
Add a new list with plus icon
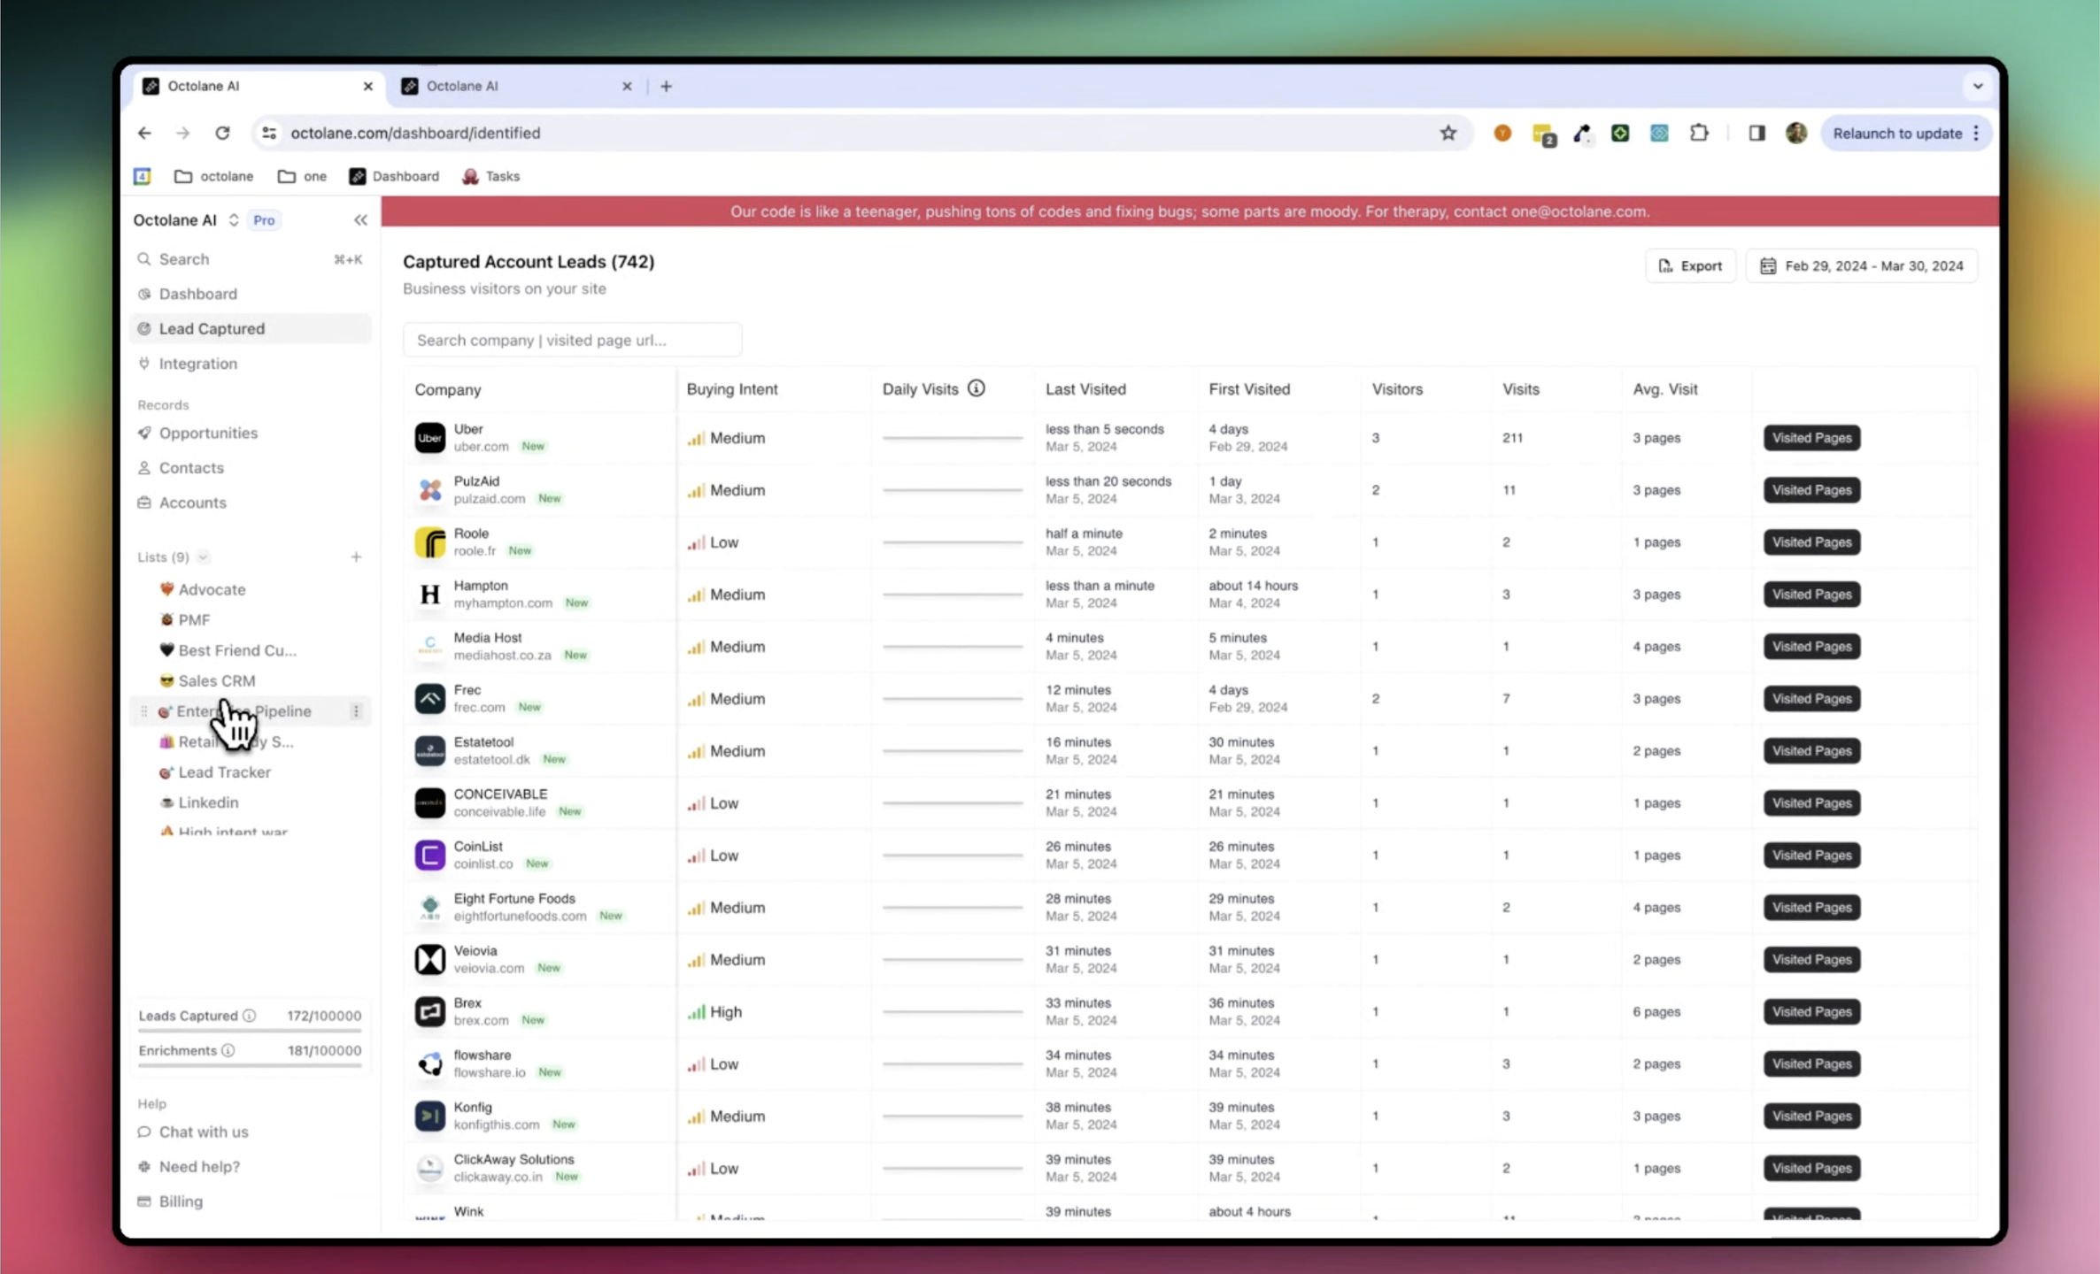pyautogui.click(x=356, y=556)
